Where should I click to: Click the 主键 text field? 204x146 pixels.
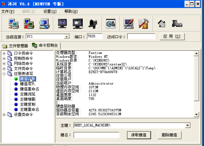(x=129, y=125)
